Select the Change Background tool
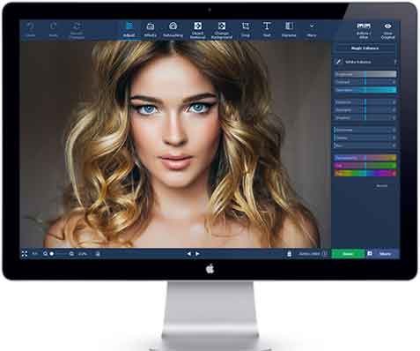420x351 pixels. [x=222, y=30]
